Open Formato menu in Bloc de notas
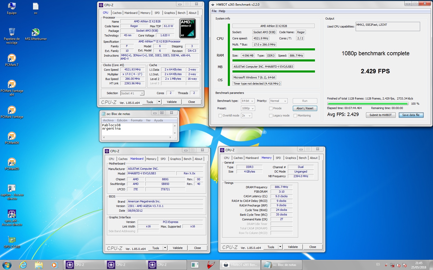 (137, 120)
